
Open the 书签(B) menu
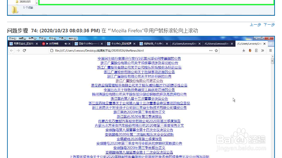point(52,38)
